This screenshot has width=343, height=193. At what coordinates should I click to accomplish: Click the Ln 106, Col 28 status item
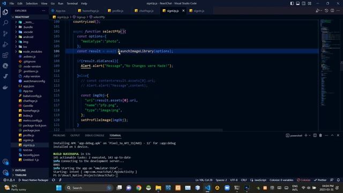[x=204, y=180]
